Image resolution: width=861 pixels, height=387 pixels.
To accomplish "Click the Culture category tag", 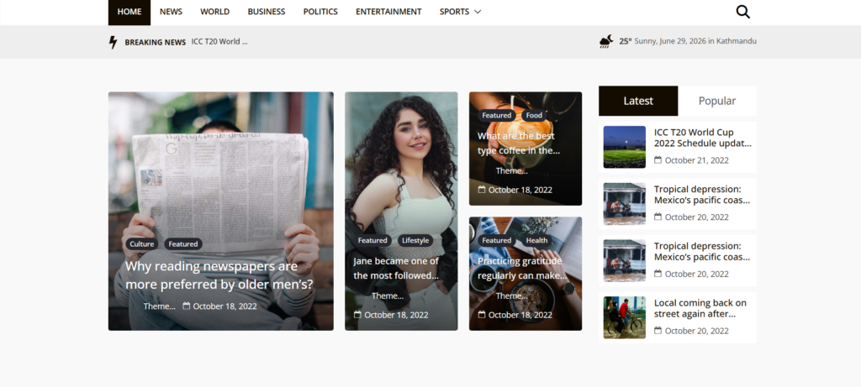I will point(141,244).
